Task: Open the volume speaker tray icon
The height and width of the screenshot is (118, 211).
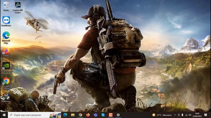Action: click(190, 115)
